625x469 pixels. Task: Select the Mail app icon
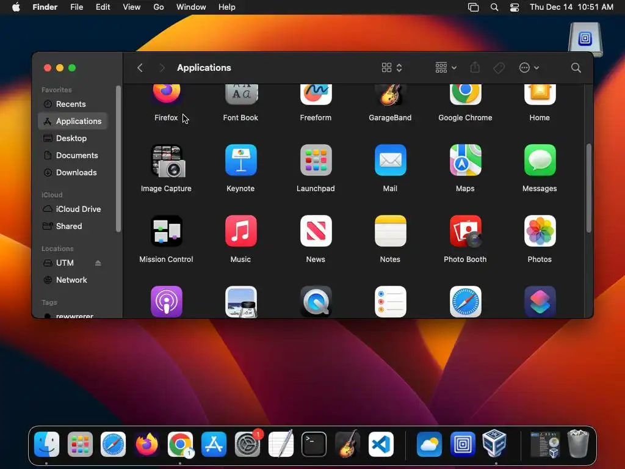tap(390, 160)
